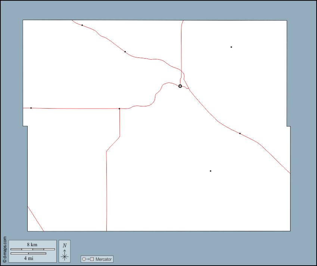The height and width of the screenshot is (266, 317).
Task: Click the "4 mi" scale label
Action: [x=29, y=258]
